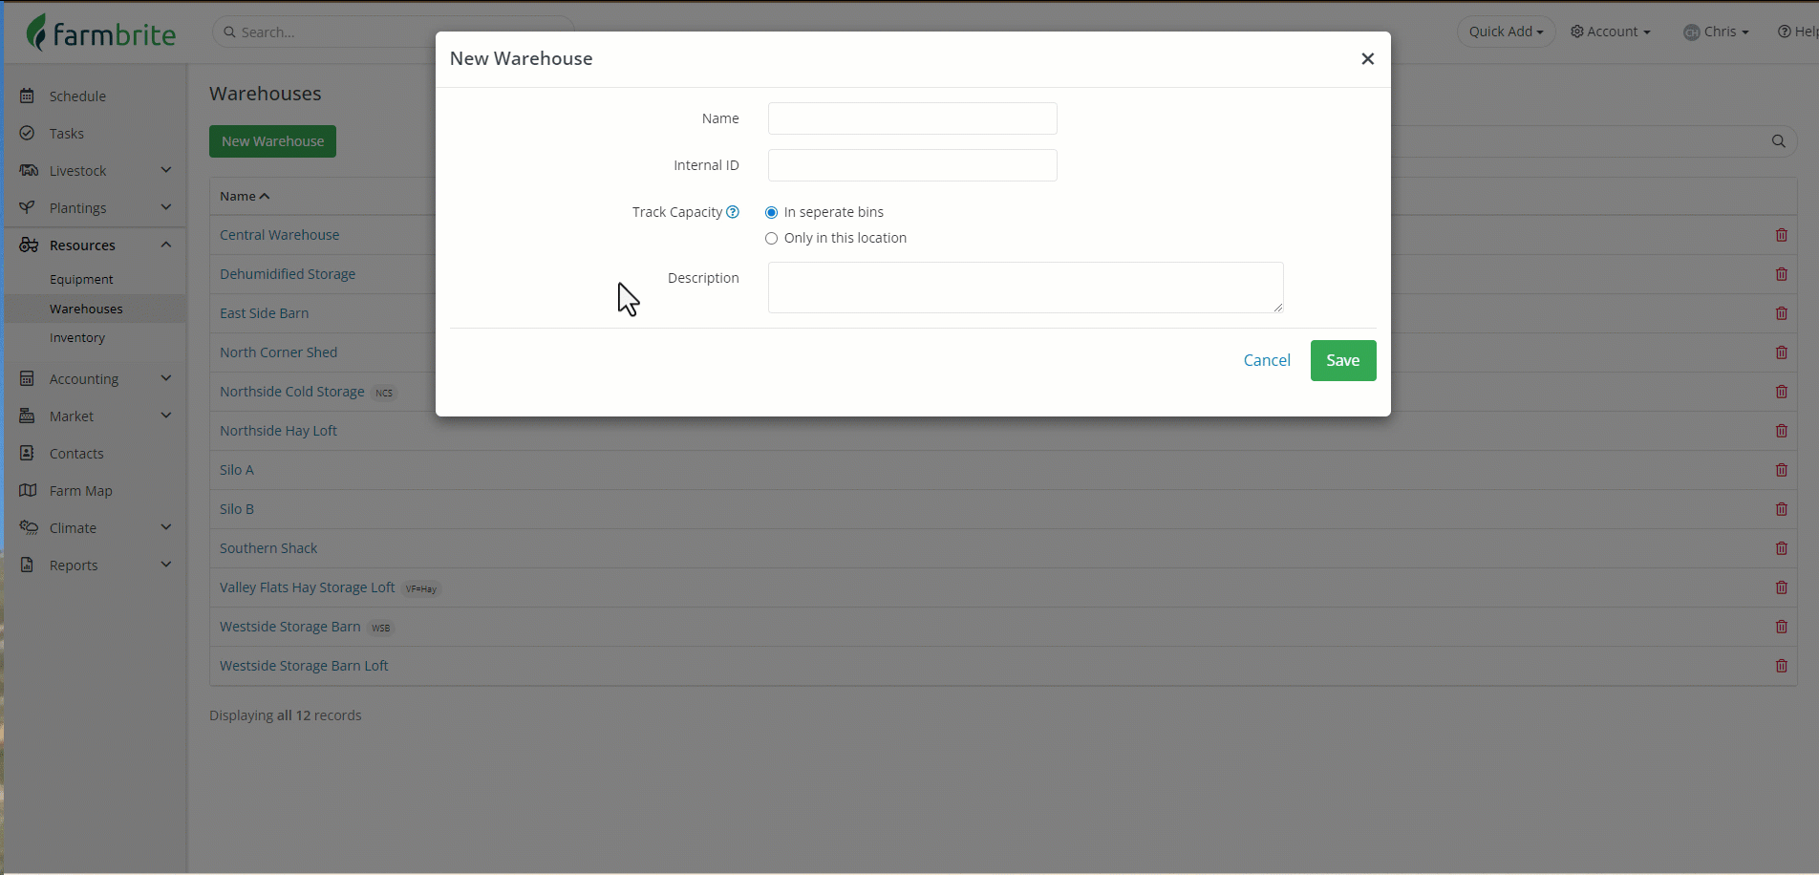Expand the Livestock menu chevron
The height and width of the screenshot is (875, 1819).
[x=166, y=170]
